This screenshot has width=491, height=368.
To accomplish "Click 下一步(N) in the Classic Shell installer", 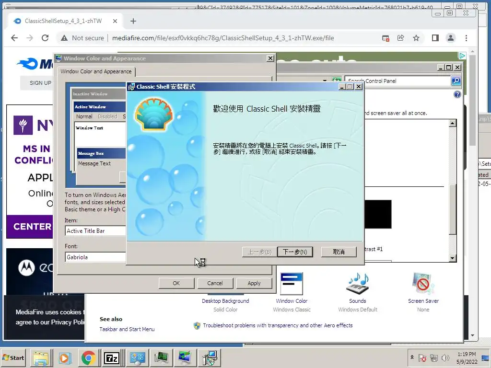I will tap(295, 252).
